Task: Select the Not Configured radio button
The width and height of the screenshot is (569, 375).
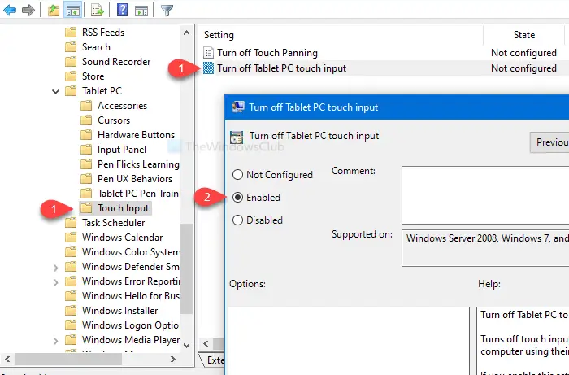Action: click(x=237, y=175)
